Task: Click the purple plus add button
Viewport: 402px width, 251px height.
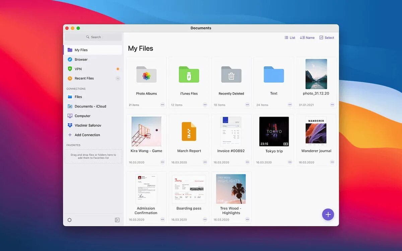Action: point(328,215)
